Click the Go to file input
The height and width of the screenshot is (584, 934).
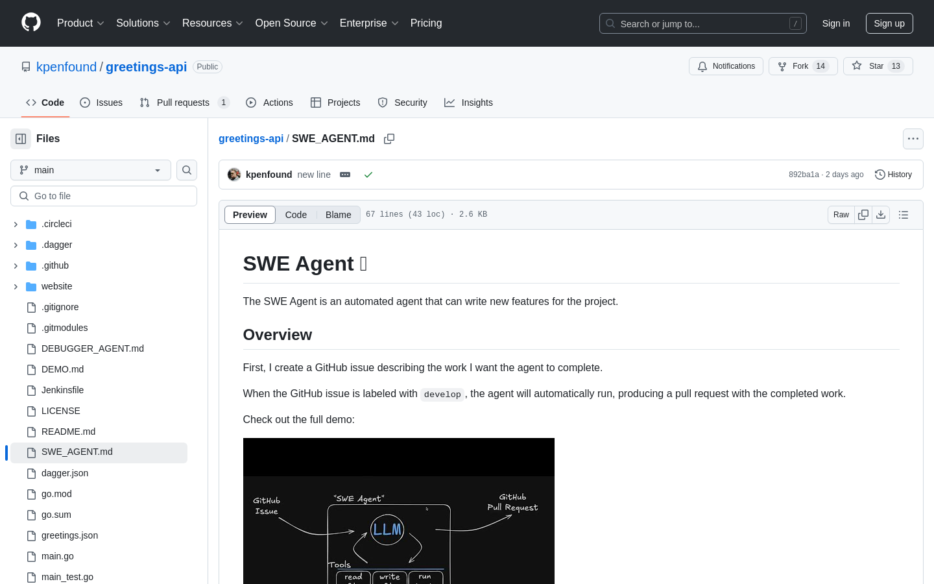(x=104, y=196)
